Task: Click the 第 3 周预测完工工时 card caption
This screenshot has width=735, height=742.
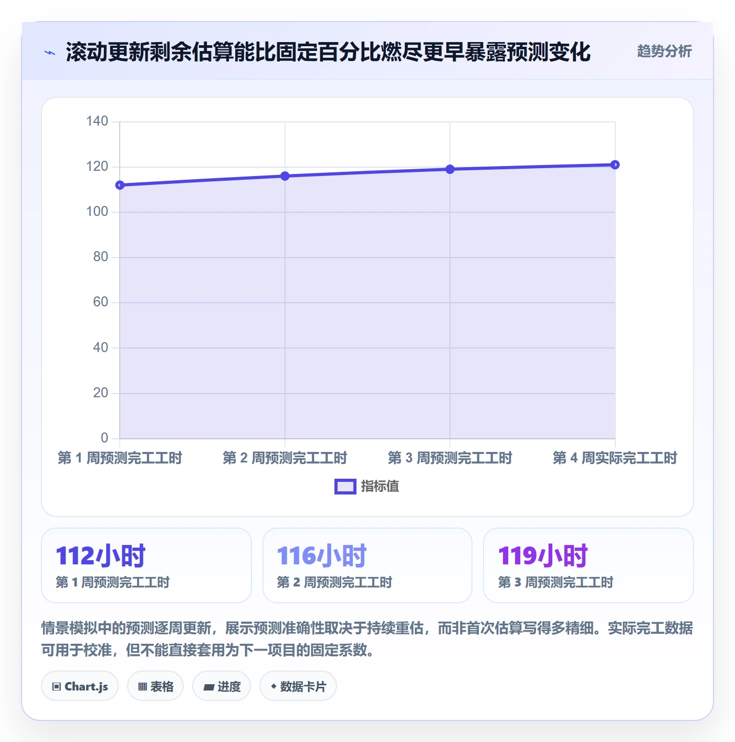Action: click(x=555, y=582)
